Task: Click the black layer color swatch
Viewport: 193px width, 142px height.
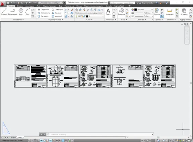Action: pos(87,16)
